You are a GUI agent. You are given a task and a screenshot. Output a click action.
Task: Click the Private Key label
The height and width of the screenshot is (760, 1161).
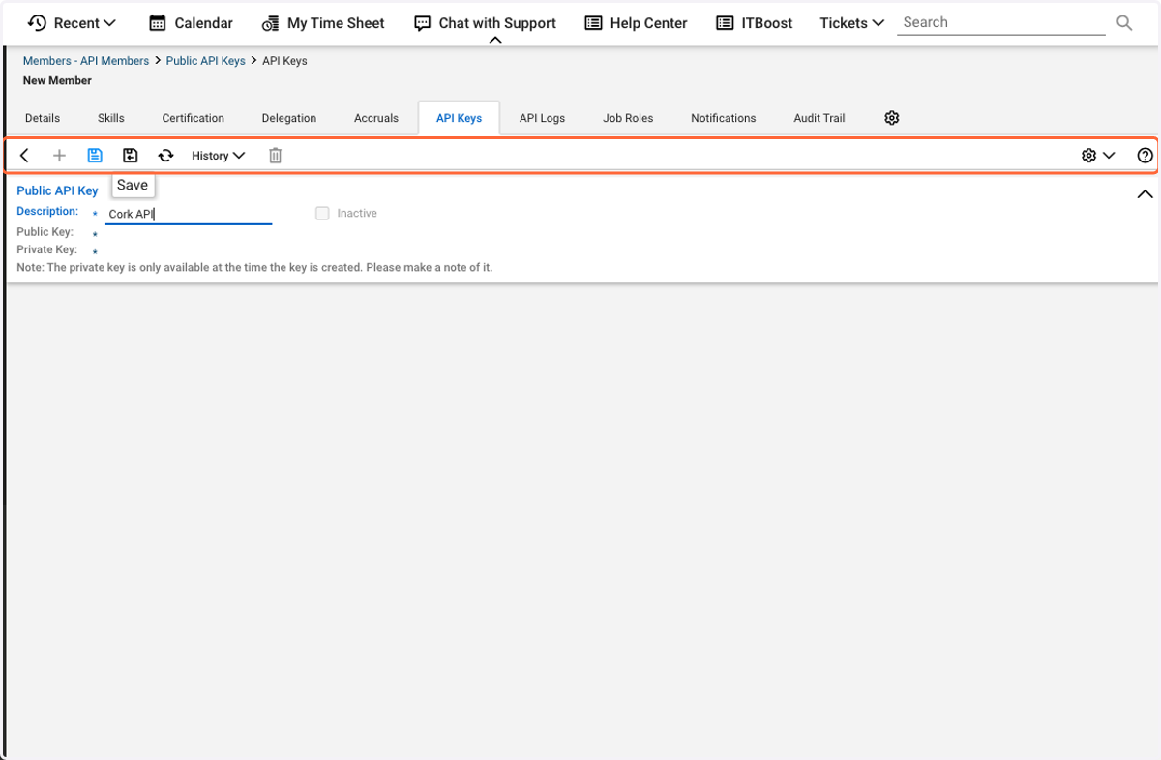46,249
